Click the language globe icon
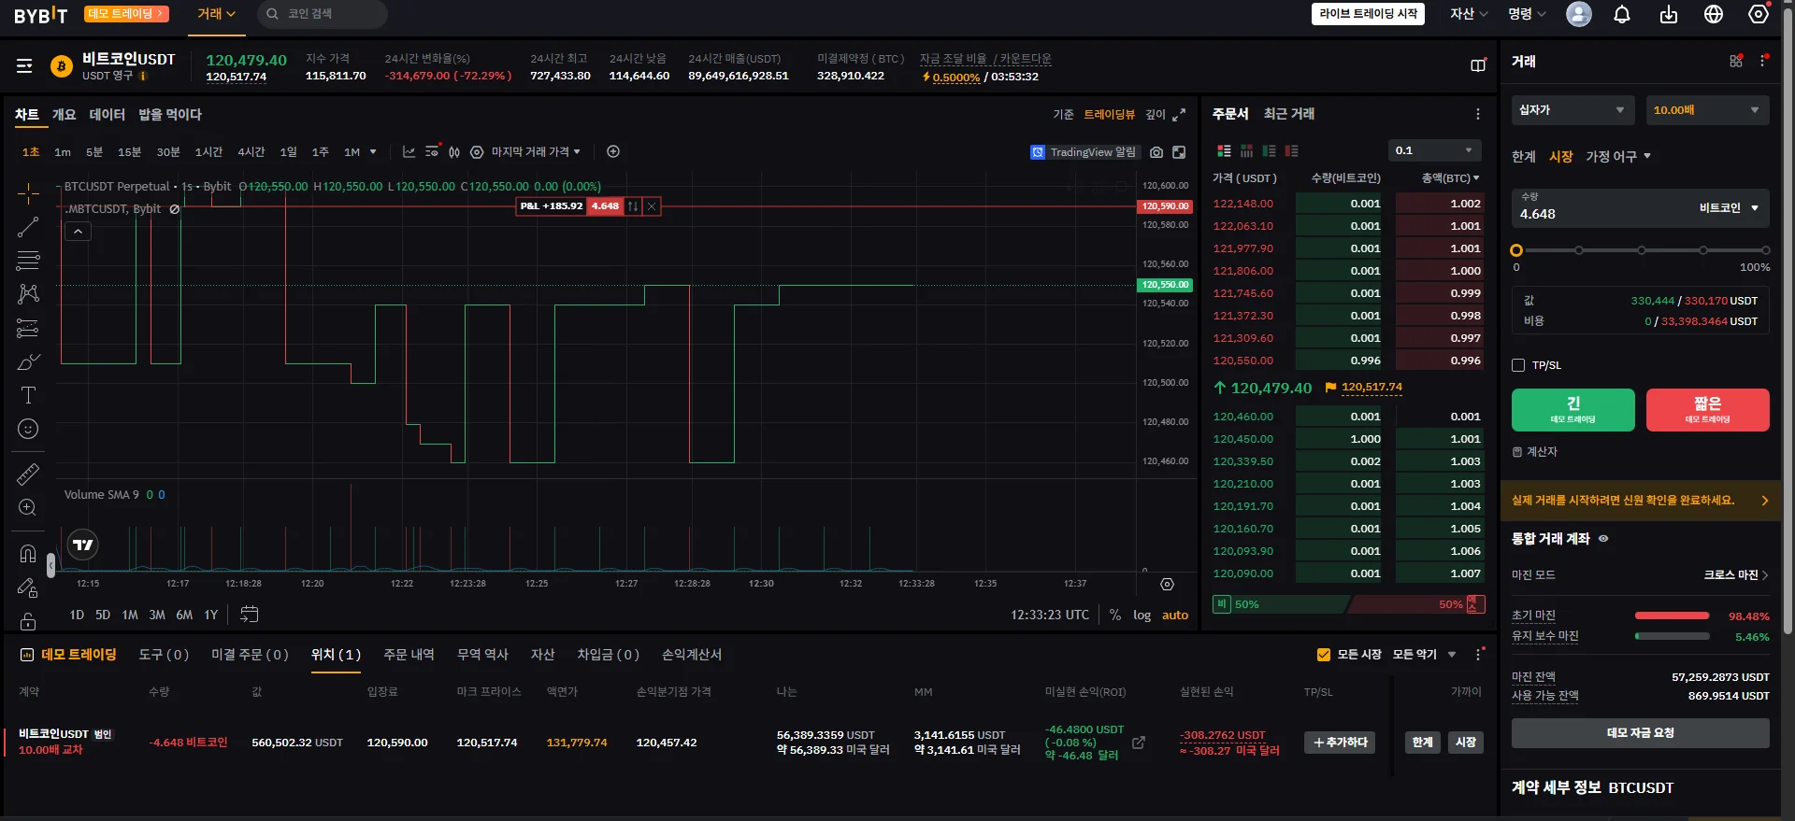The image size is (1795, 821). pyautogui.click(x=1714, y=14)
